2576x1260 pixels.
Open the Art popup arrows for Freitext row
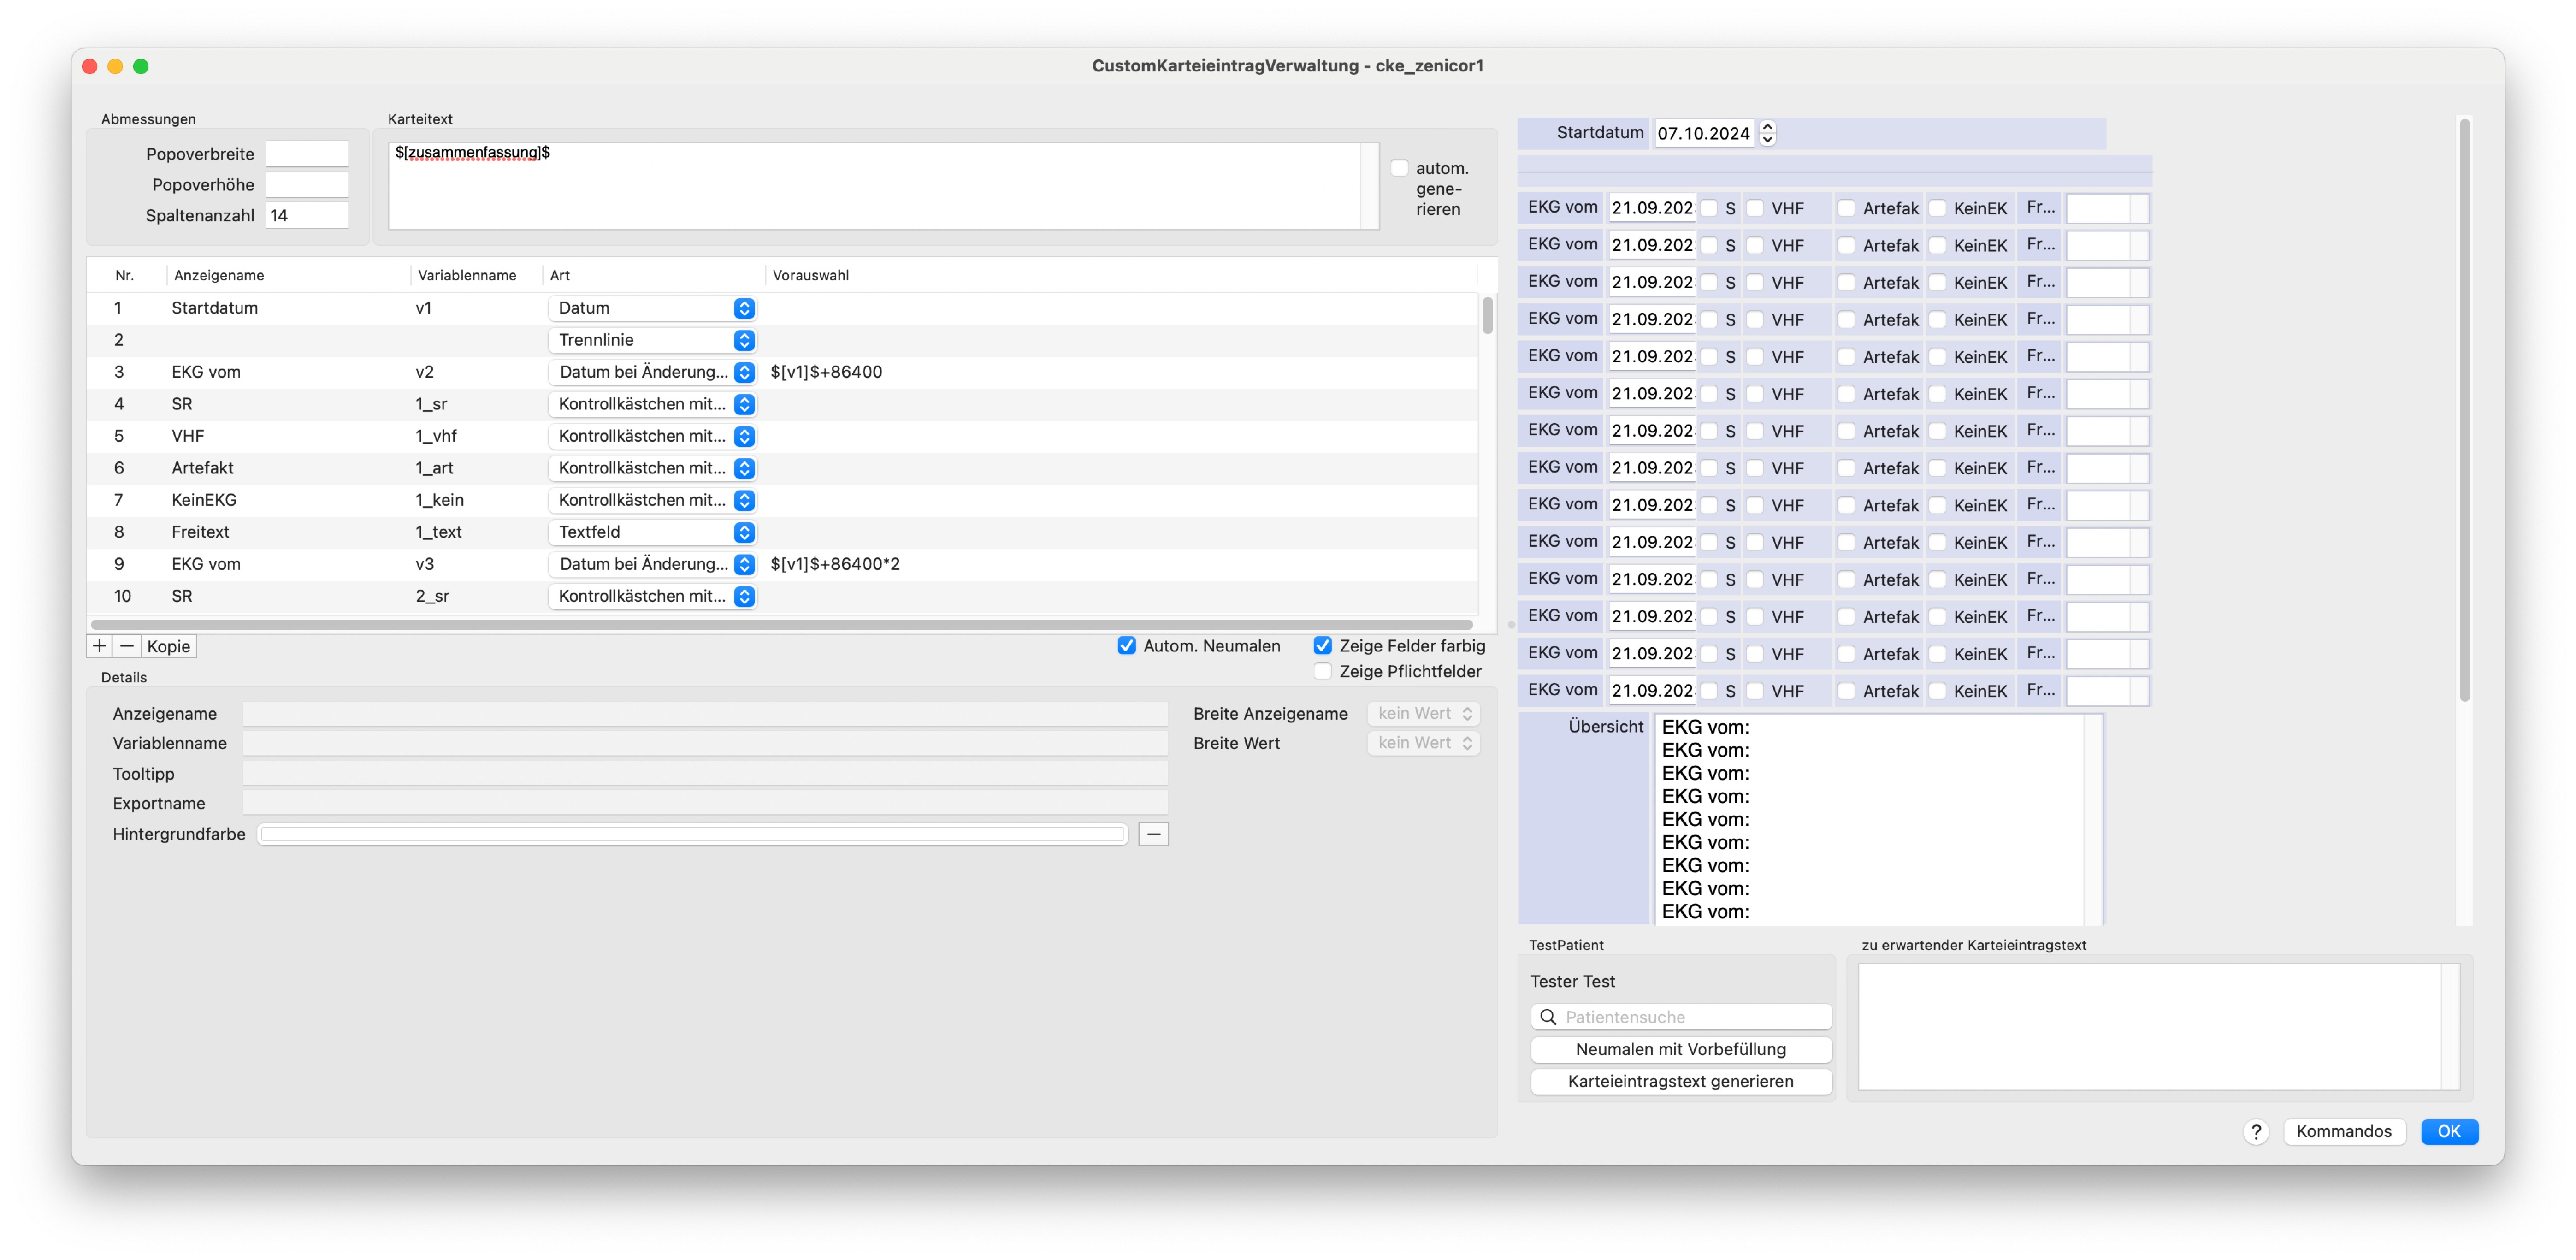point(744,532)
